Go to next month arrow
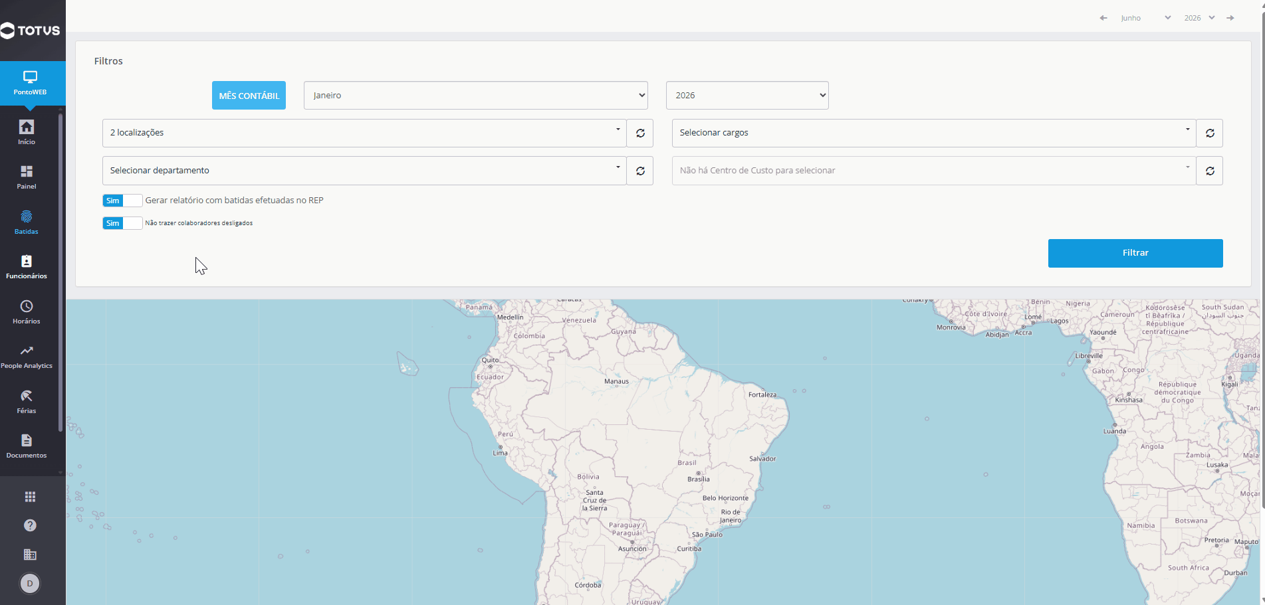This screenshot has width=1265, height=605. tap(1230, 18)
